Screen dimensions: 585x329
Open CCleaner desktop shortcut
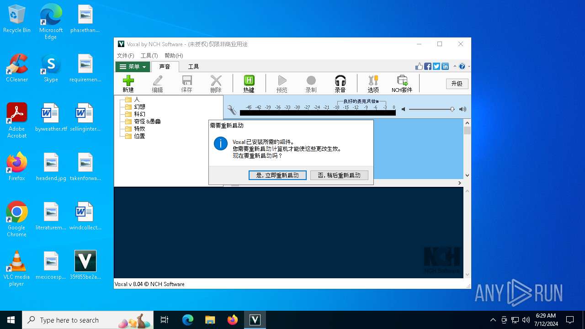17,69
